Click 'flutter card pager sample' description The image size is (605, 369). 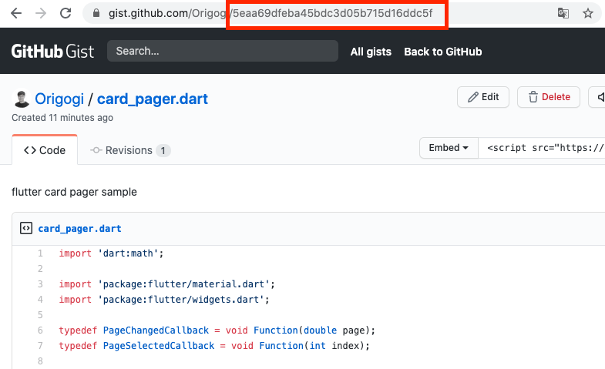[74, 192]
